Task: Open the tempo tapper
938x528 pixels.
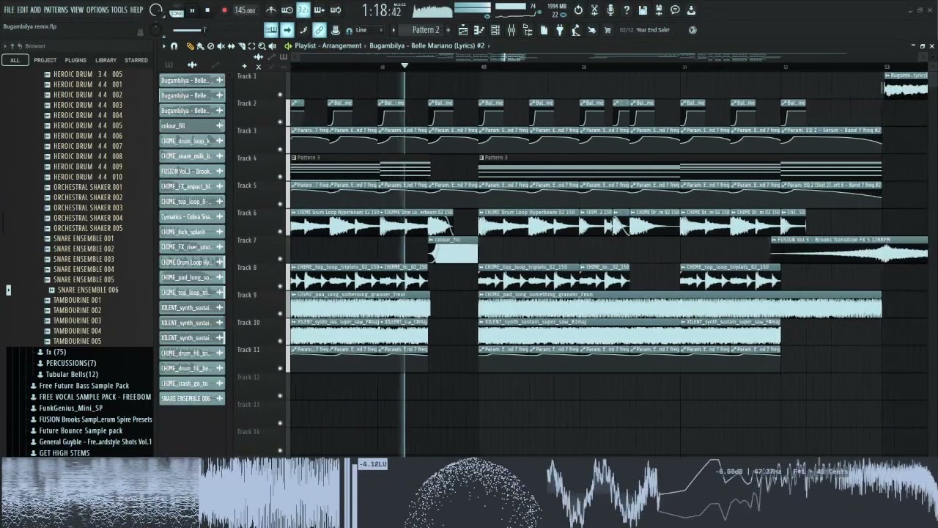Action: click(x=576, y=30)
